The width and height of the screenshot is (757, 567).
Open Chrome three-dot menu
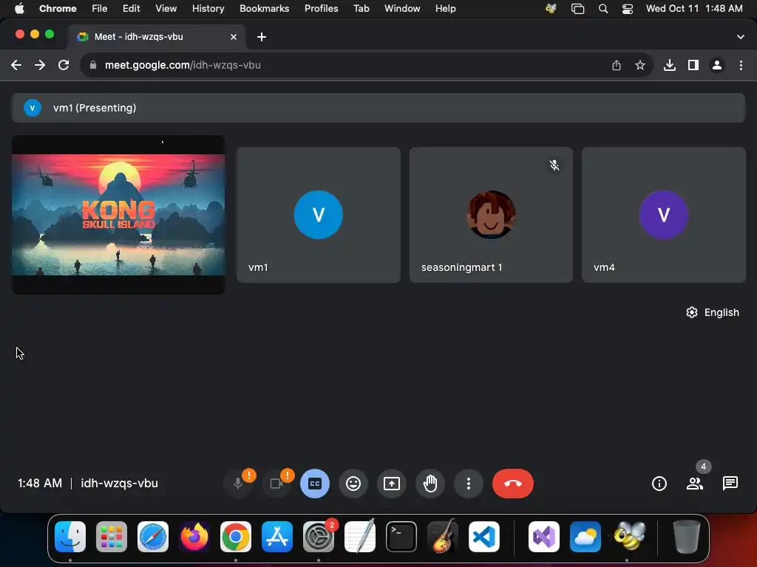pos(741,65)
